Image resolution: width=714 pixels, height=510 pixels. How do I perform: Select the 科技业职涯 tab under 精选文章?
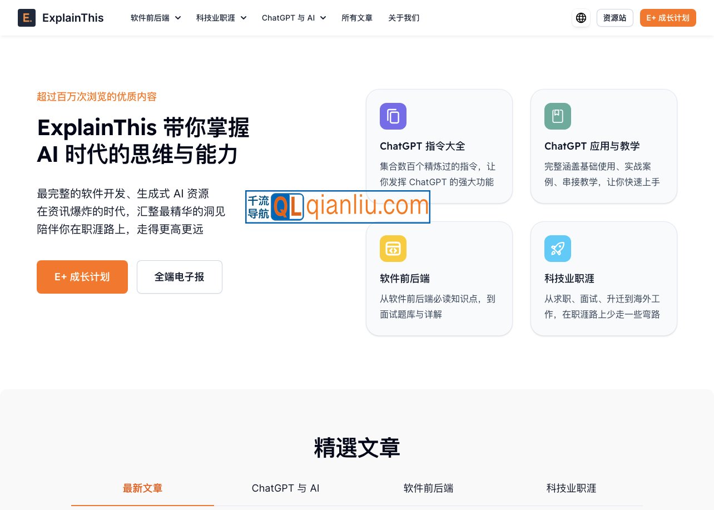pos(571,488)
